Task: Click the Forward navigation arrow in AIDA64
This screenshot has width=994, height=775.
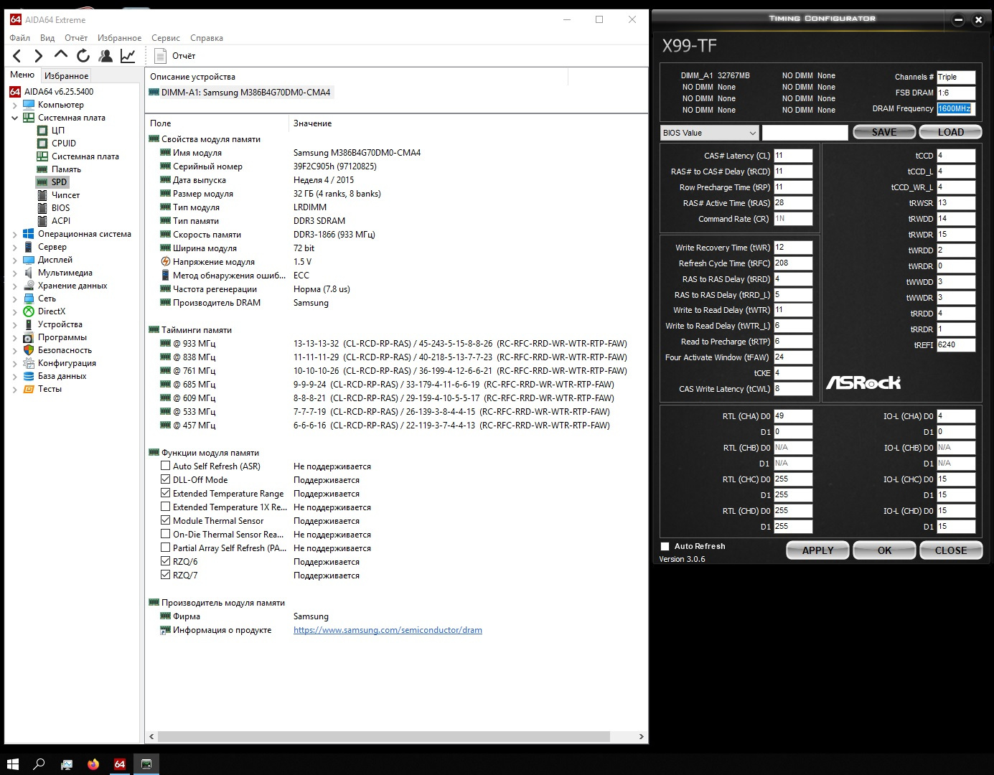Action: pyautogui.click(x=39, y=56)
